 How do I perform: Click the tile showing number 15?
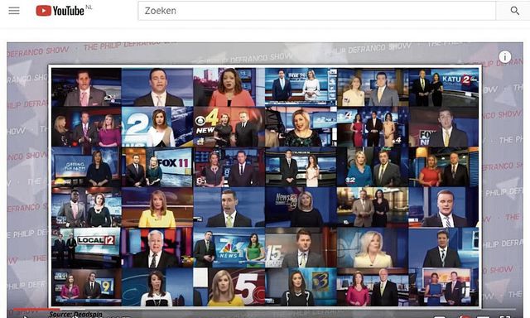(x=301, y=248)
